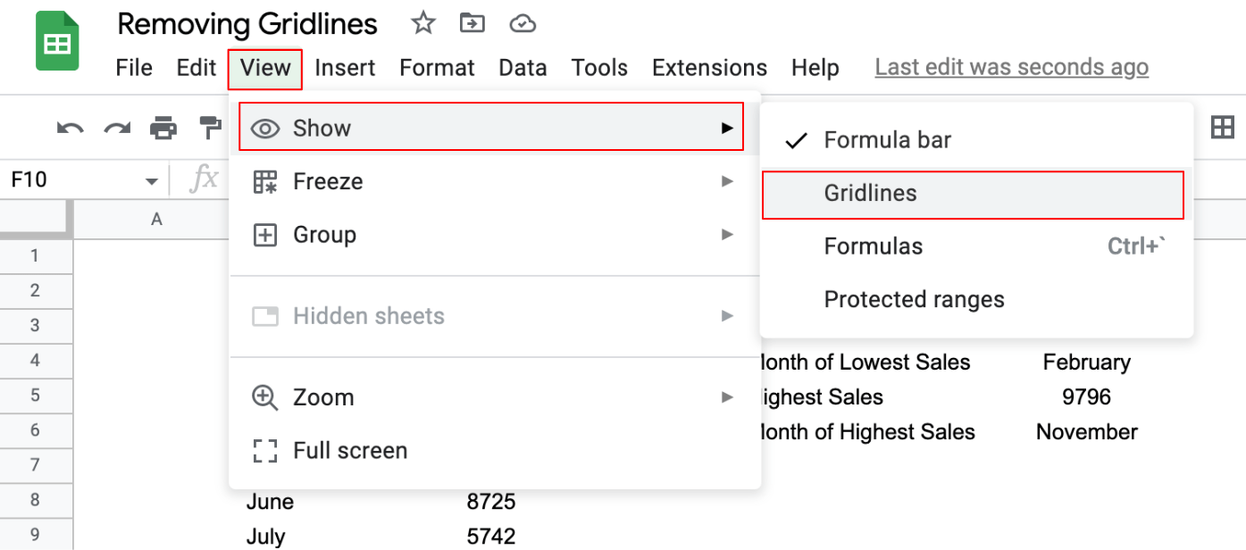The height and width of the screenshot is (550, 1246).
Task: Undo the last action
Action: tap(71, 129)
